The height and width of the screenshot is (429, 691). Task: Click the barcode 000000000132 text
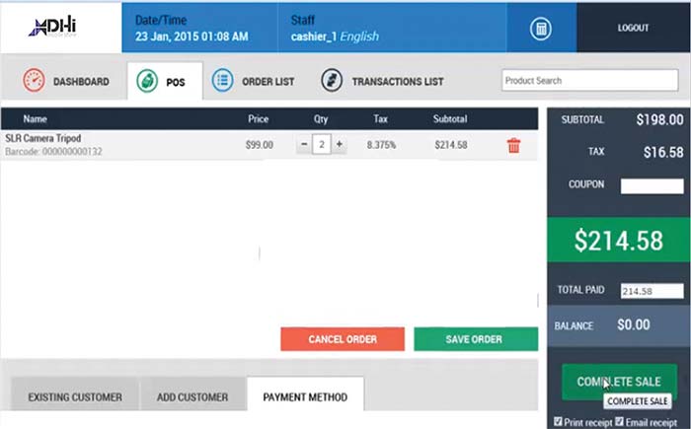(53, 152)
